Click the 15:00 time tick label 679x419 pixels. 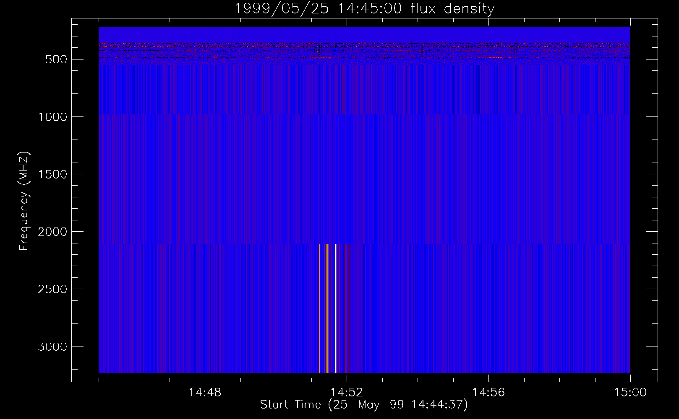(630, 393)
